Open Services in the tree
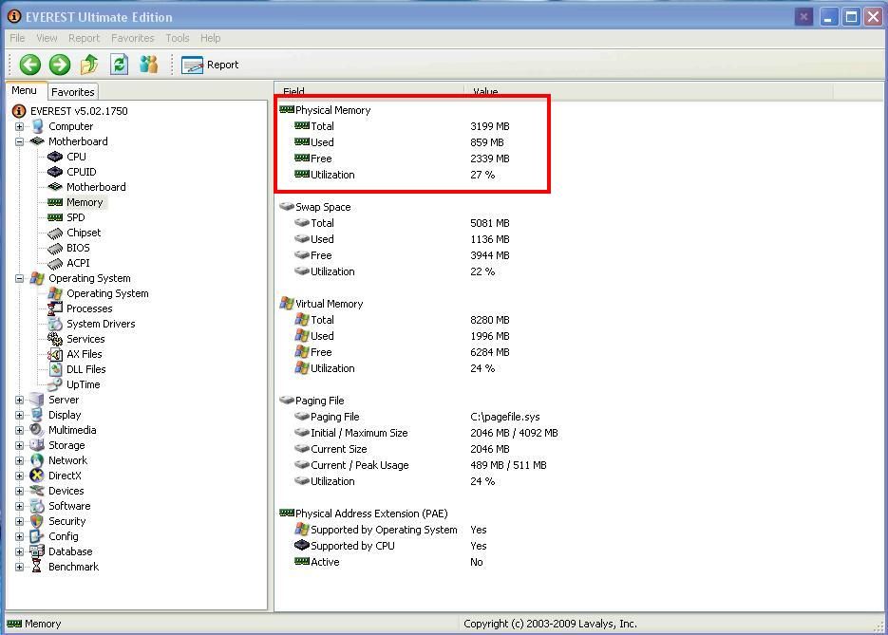This screenshot has width=888, height=635. (x=85, y=339)
